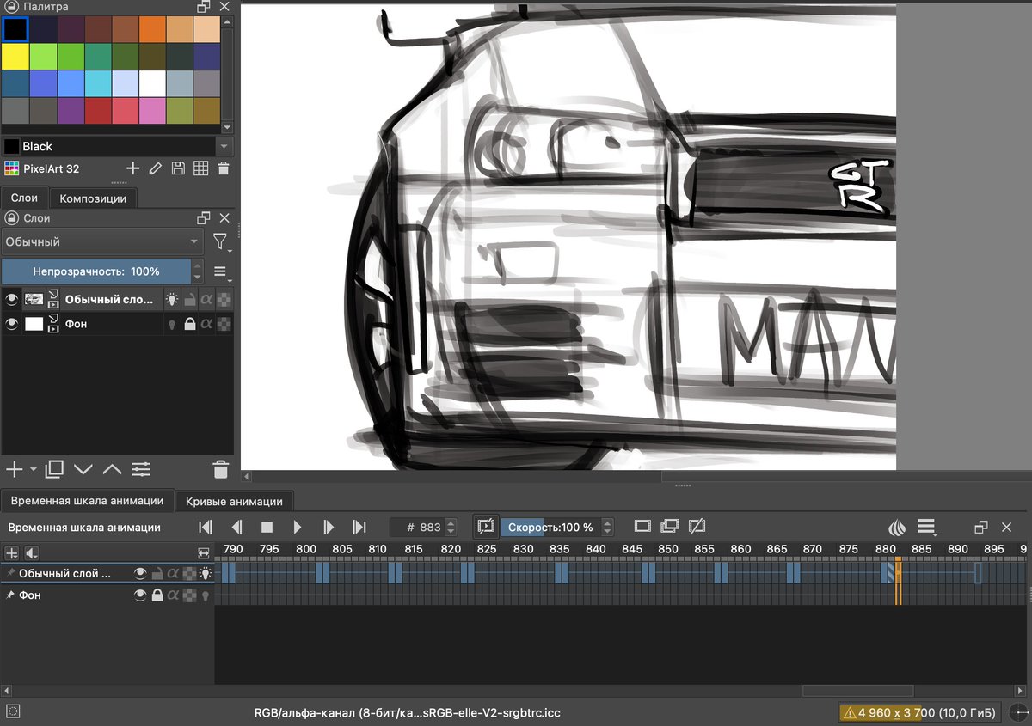This screenshot has height=726, width=1032.
Task: Jump to the last frame
Action: (359, 527)
